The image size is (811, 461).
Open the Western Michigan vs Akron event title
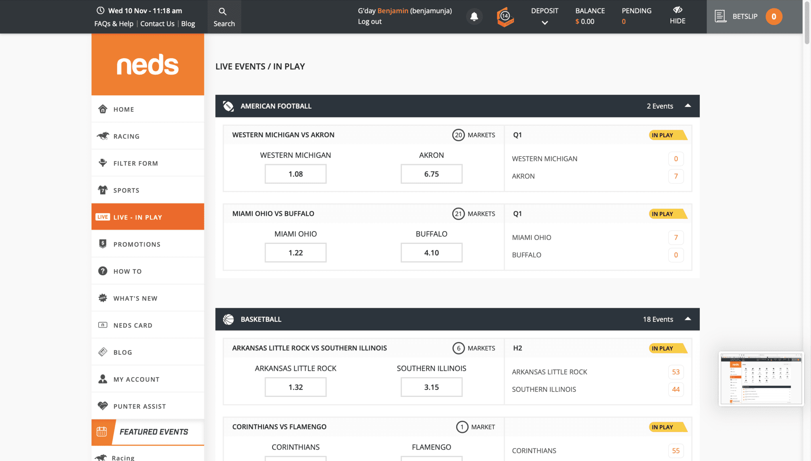(283, 135)
